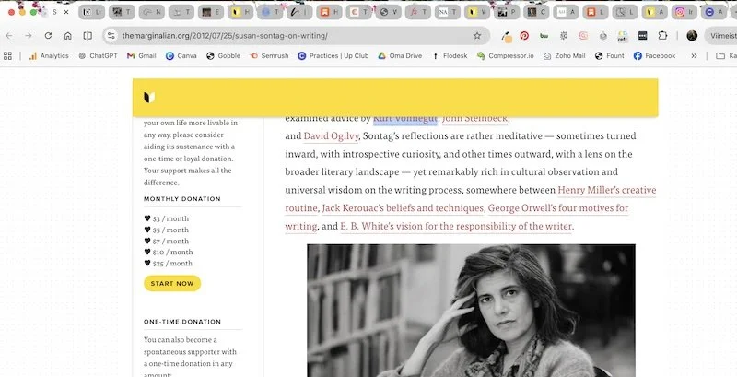737x377 pixels.
Task: Open the eyedropper color picker extension
Action: (506, 36)
